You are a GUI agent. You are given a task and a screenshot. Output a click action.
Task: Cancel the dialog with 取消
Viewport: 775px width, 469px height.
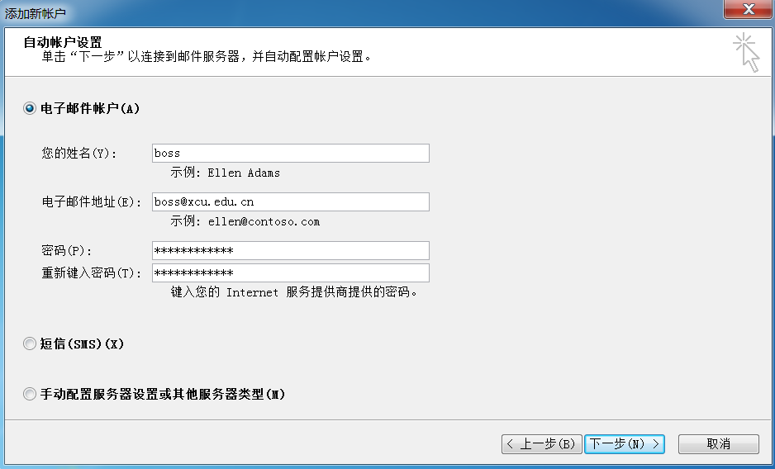coord(718,443)
